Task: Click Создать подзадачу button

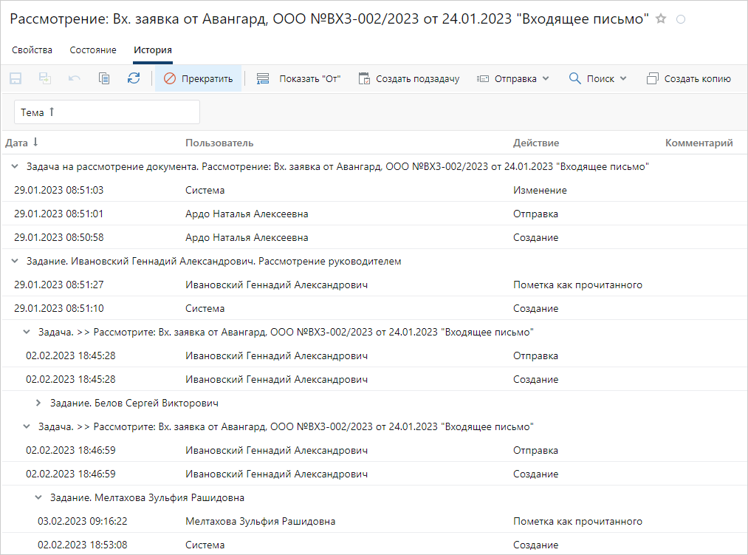Action: (409, 78)
